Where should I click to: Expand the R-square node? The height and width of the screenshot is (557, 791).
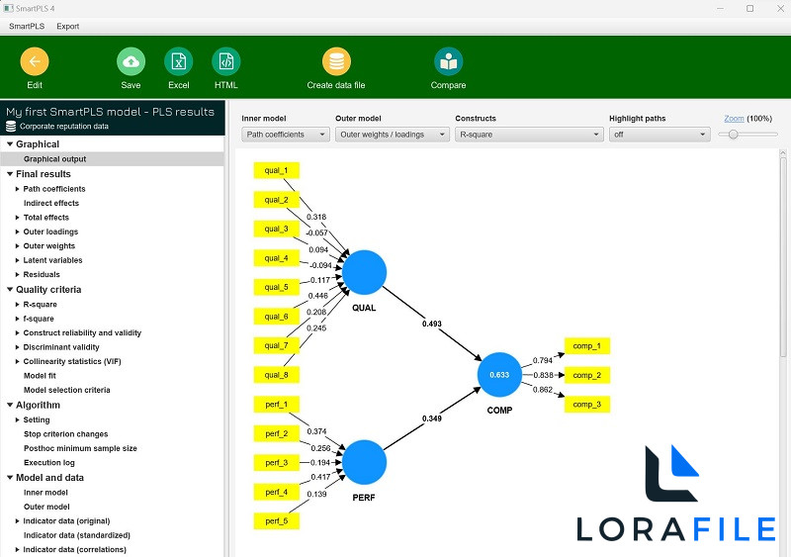[x=18, y=305]
